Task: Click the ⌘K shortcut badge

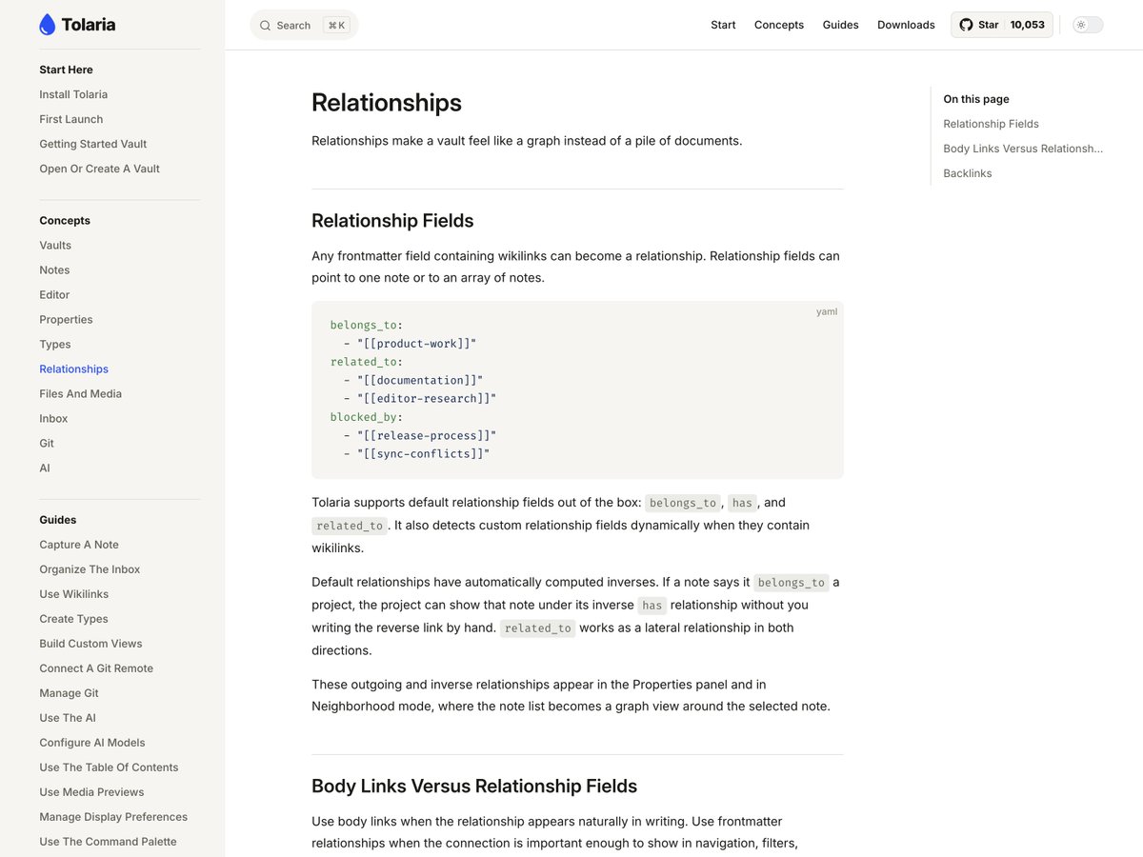Action: pos(336,26)
